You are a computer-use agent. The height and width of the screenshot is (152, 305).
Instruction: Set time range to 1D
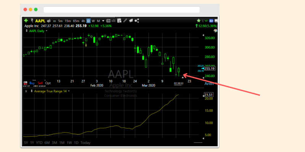click(76, 143)
